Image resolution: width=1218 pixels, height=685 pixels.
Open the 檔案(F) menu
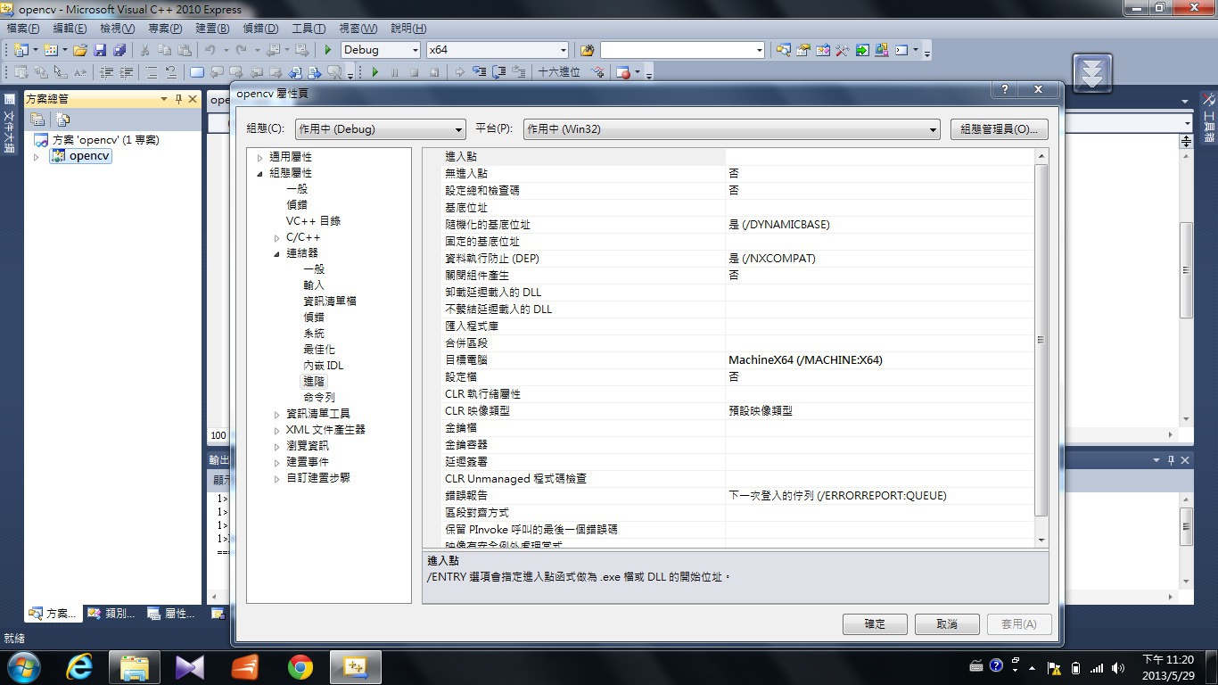pos(23,29)
